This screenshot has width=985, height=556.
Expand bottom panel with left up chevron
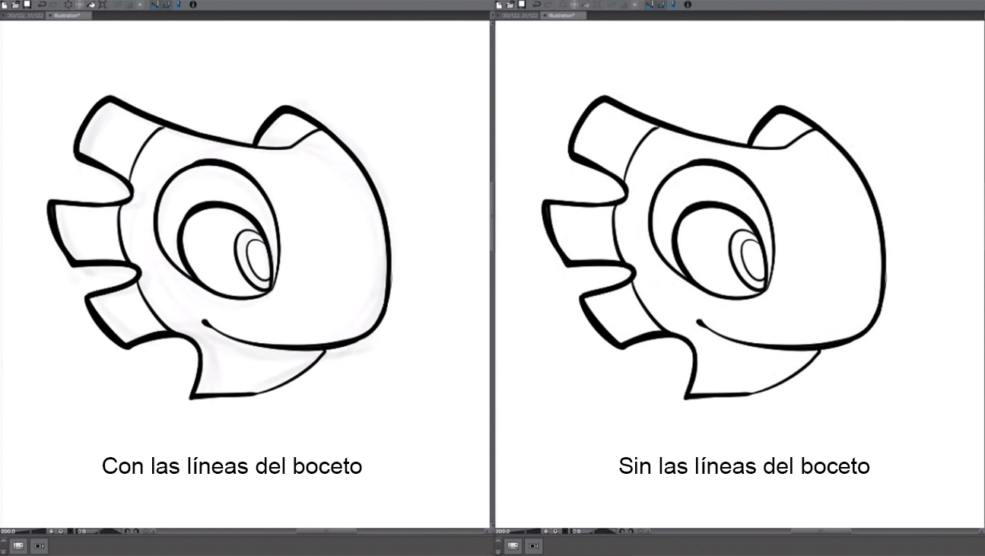tap(2, 541)
